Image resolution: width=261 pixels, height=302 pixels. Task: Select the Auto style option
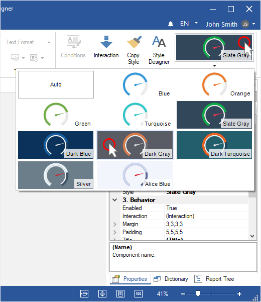(x=56, y=84)
